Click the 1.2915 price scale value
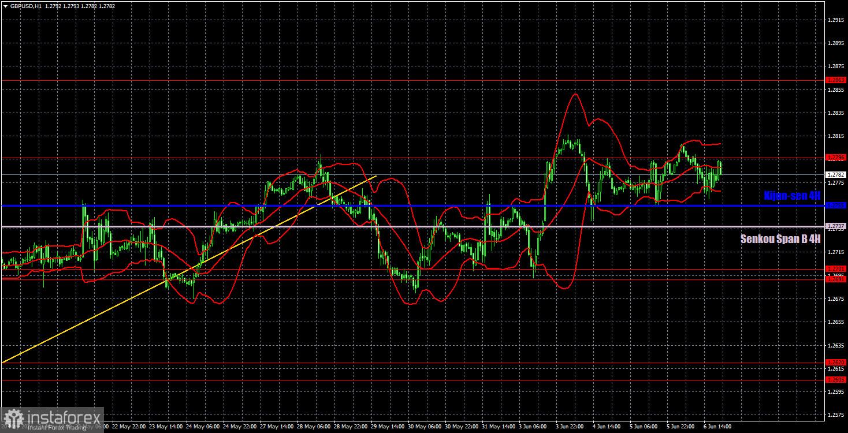848x433 pixels. coord(836,20)
